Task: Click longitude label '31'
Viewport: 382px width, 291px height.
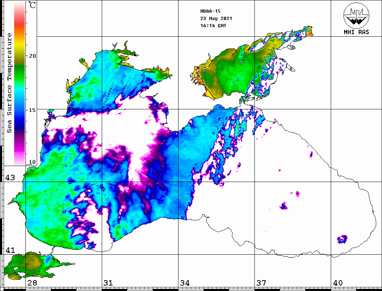Action: point(108,283)
